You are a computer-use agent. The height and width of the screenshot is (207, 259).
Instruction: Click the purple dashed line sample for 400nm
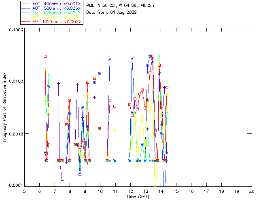[x=26, y=4]
